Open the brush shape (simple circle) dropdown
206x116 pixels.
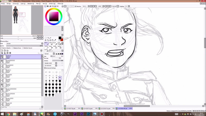(x=51, y=63)
